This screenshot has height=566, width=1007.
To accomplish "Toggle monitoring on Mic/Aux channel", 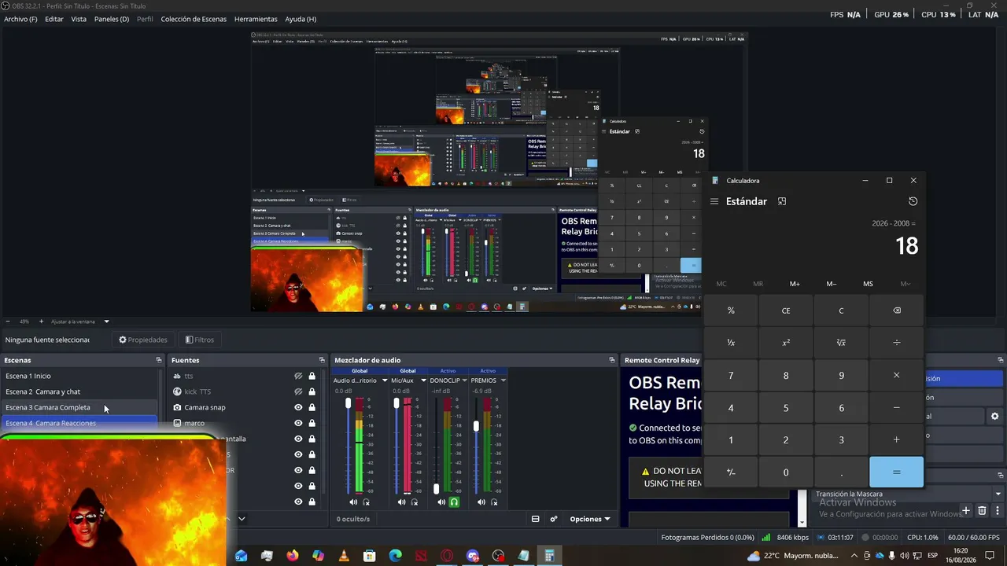I will pos(414,502).
